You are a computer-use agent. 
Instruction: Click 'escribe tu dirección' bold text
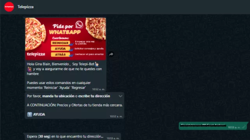tap(94, 96)
